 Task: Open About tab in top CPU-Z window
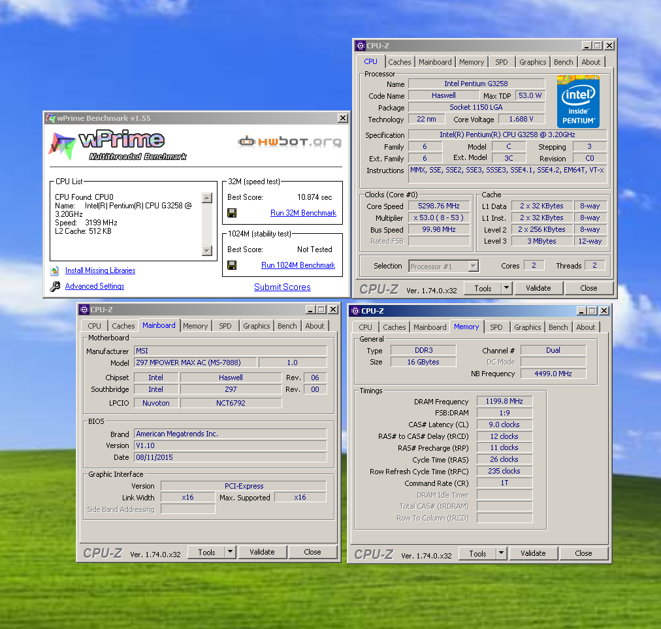coord(591,62)
